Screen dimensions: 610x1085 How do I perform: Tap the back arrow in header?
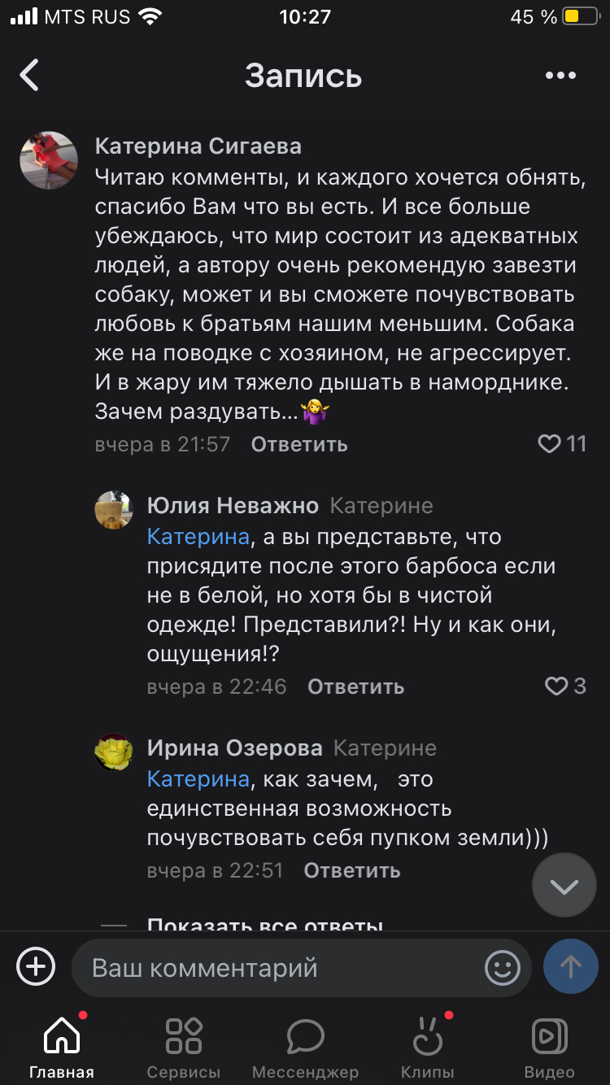pos(30,76)
